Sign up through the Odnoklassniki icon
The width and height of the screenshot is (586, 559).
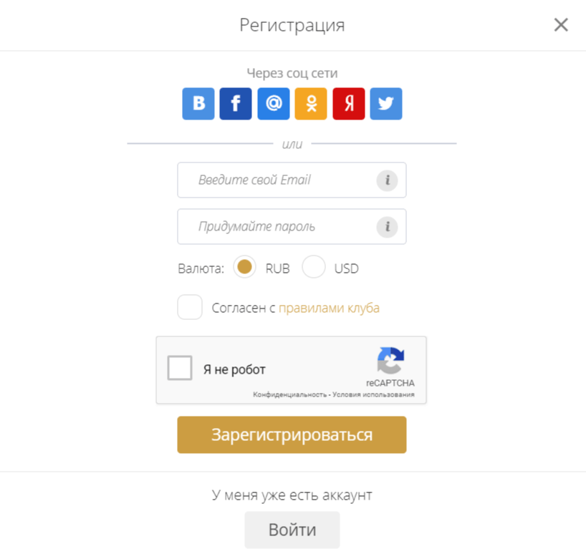pos(311,104)
